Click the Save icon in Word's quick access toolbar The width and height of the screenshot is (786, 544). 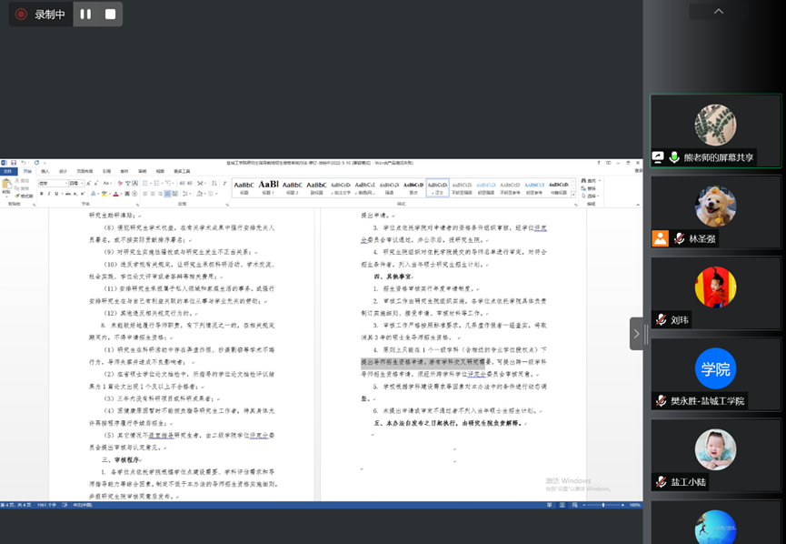click(x=14, y=163)
